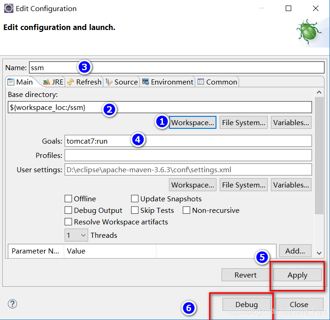This screenshot has height=320, width=330.
Task: Click the Parameter Name column header
Action: [36, 251]
